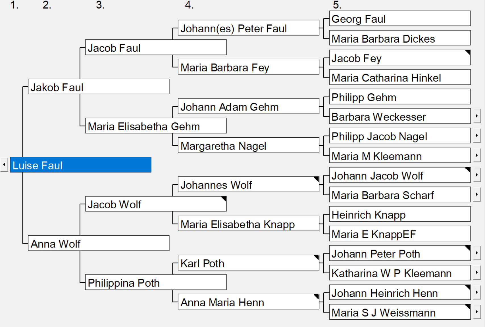Expand ancestors of Maria S J Weissmann
This screenshot has width=485, height=327.
click(x=477, y=312)
